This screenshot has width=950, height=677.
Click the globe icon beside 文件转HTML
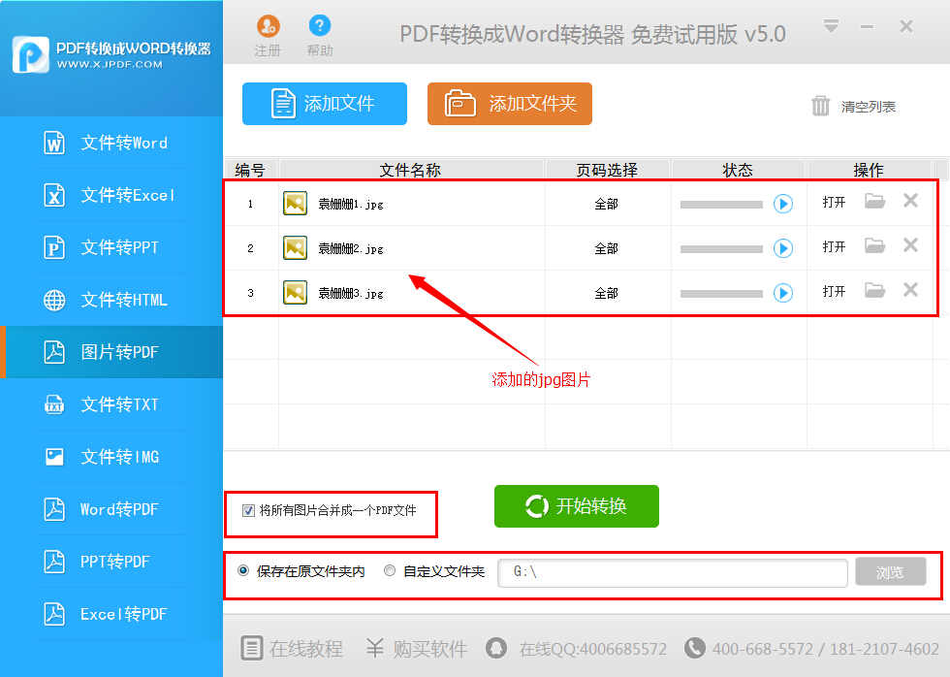tap(54, 300)
